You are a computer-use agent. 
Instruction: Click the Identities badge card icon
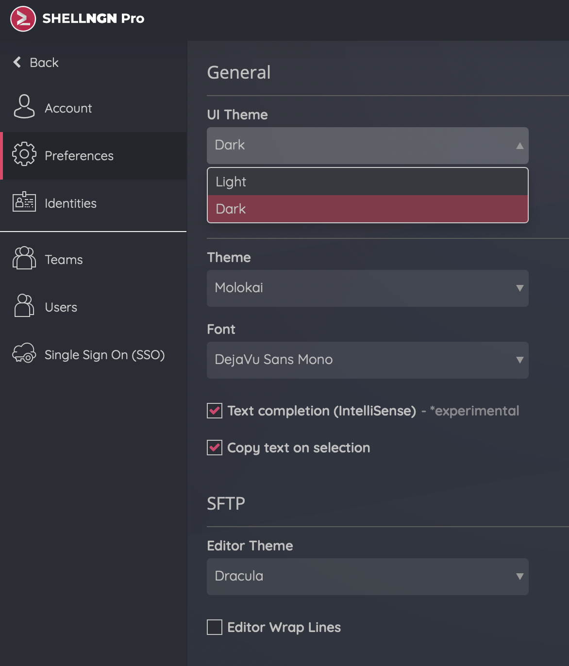pyautogui.click(x=24, y=202)
